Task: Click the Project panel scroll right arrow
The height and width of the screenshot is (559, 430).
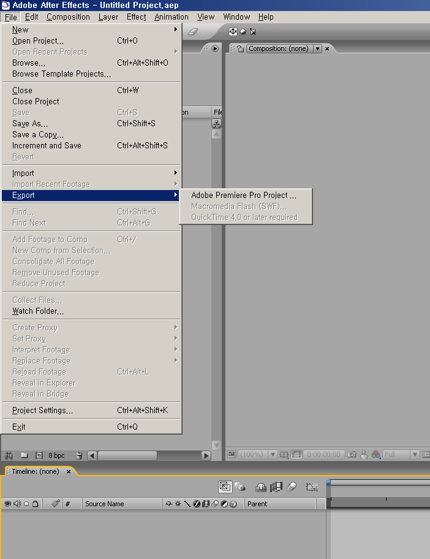Action: 206,455
